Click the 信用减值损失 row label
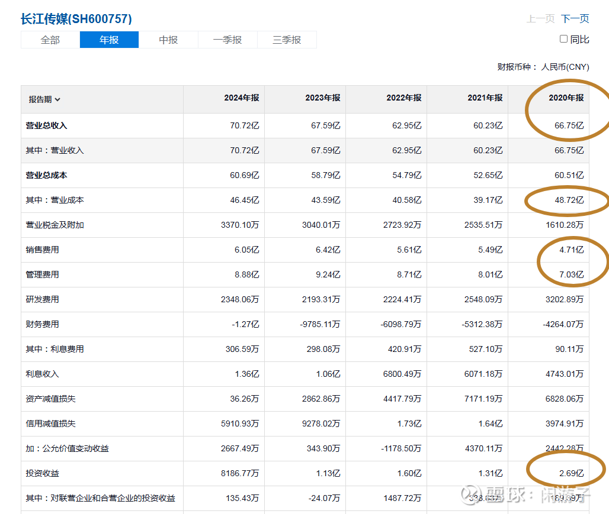609x514 pixels. click(x=50, y=424)
